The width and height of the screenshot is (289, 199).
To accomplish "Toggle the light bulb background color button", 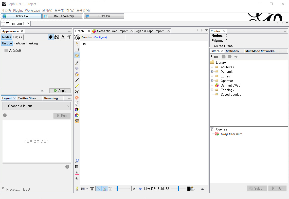I will (77, 189).
